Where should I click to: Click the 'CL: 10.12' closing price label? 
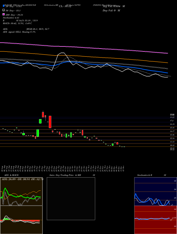tap(65, 6)
